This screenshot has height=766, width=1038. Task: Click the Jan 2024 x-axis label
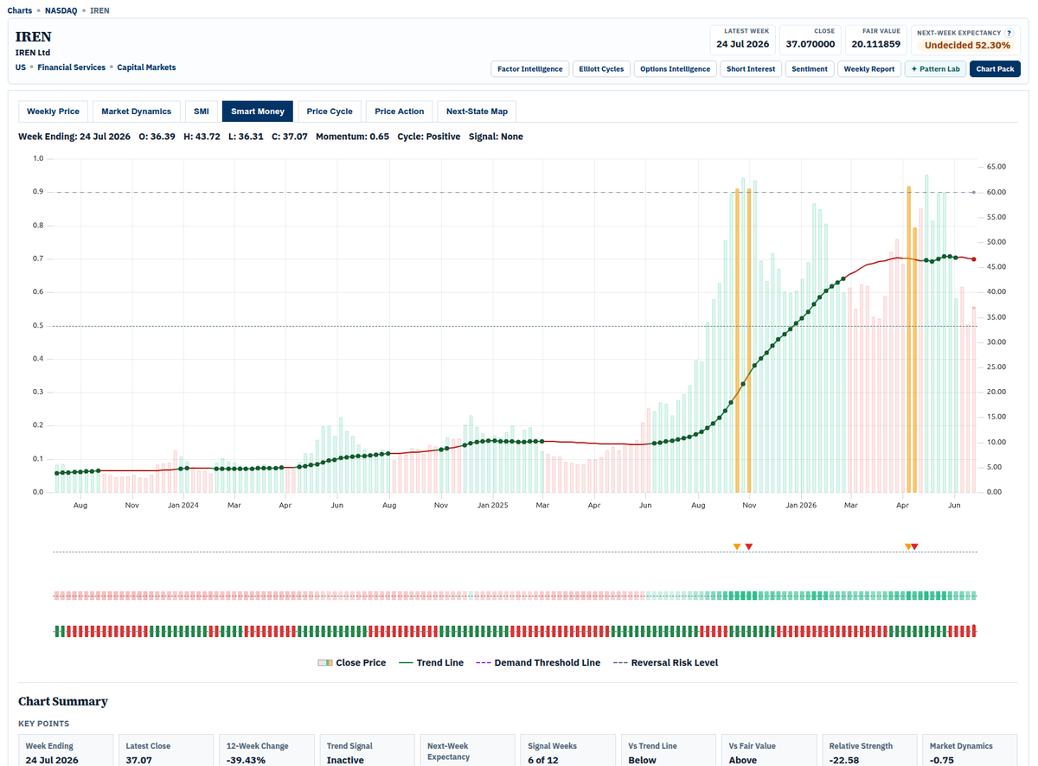tap(183, 505)
